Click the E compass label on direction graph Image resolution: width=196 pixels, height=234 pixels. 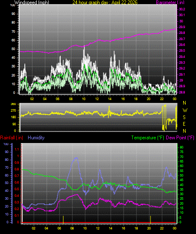pos(184,124)
